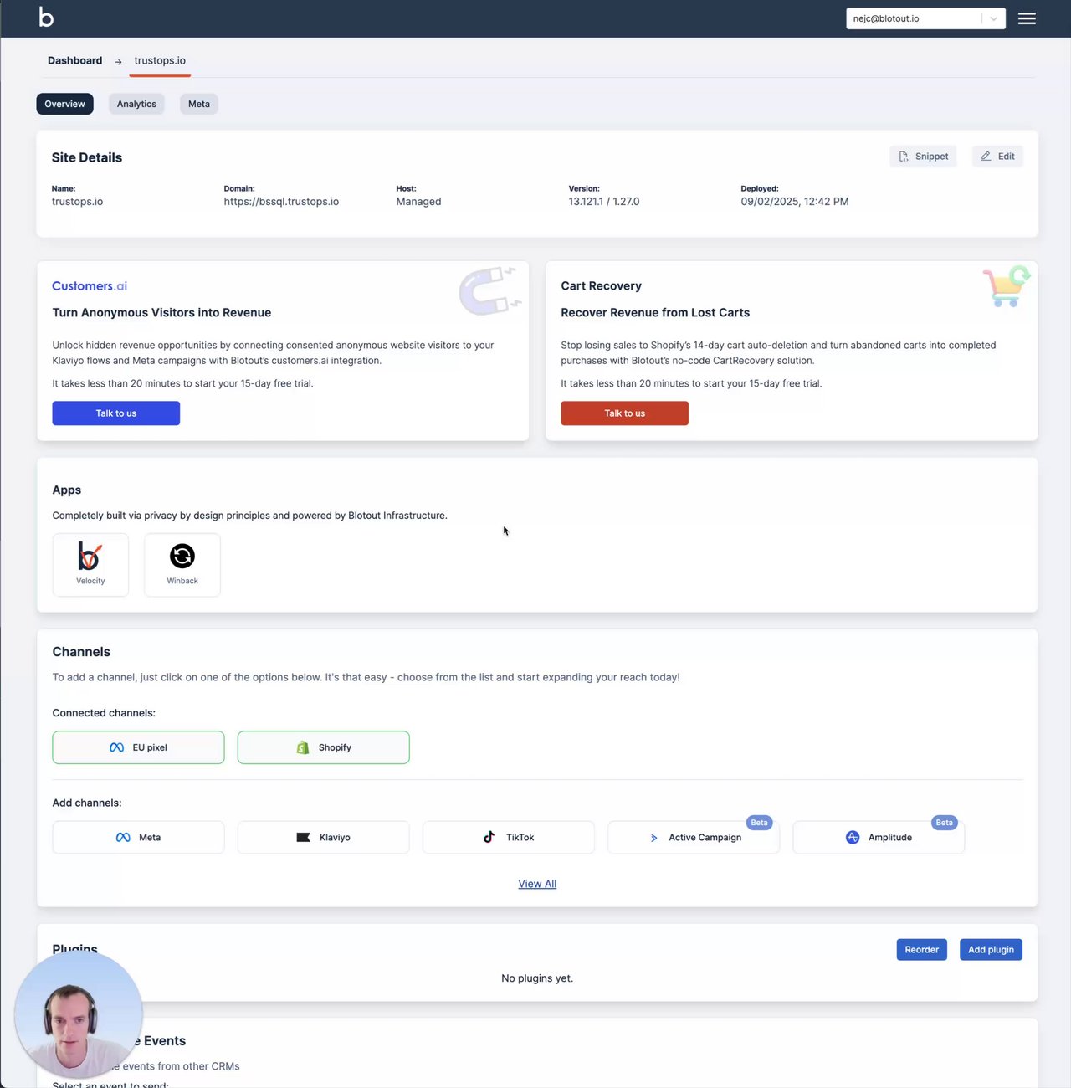
Task: Open the connected EU pixel channel
Action: point(138,747)
